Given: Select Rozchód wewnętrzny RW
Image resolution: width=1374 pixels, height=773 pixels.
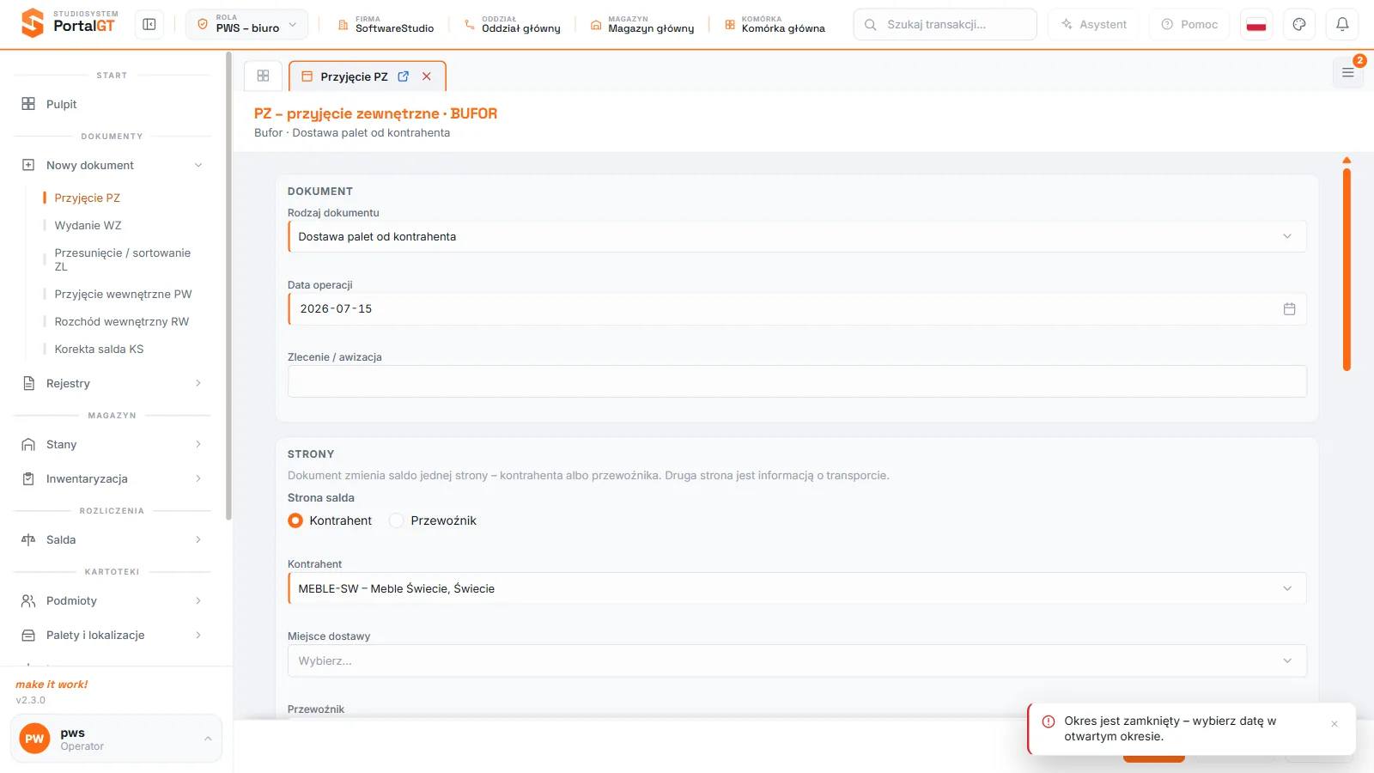Looking at the screenshot, I should 121,321.
